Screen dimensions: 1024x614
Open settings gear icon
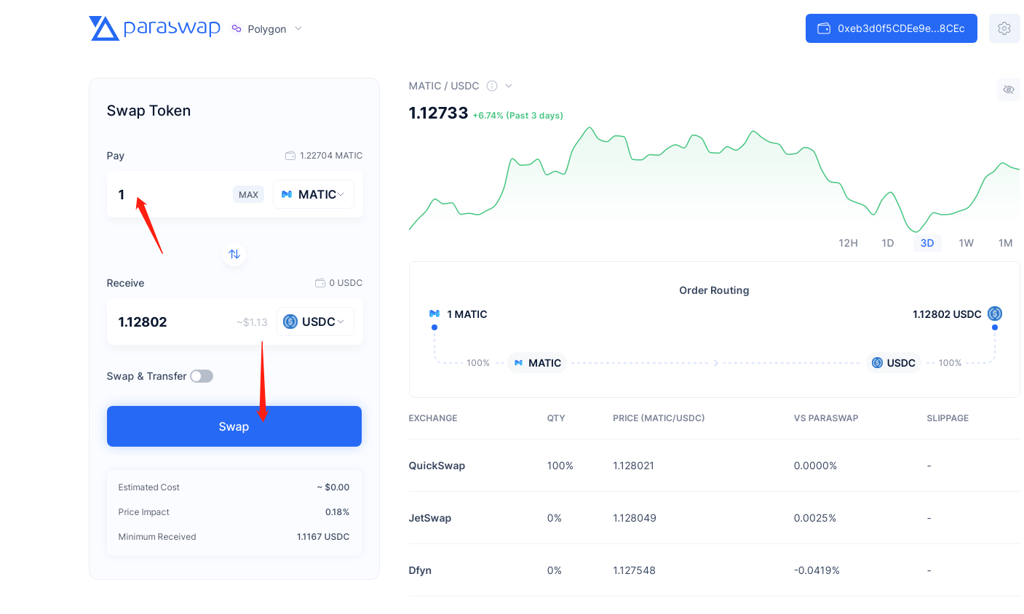1004,28
